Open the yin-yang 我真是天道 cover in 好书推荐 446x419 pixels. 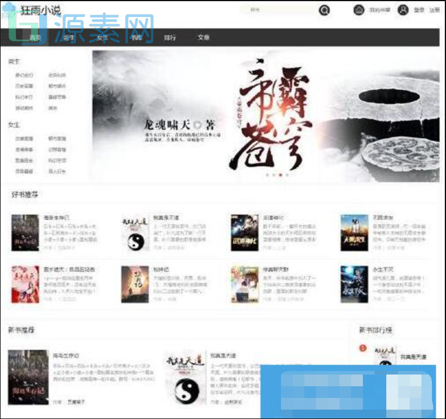point(135,233)
